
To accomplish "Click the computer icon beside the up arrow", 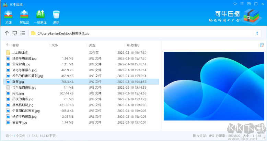I will pyautogui.click(x=15, y=33).
